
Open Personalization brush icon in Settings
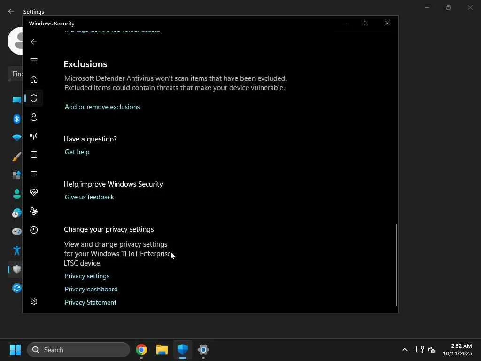point(17,157)
